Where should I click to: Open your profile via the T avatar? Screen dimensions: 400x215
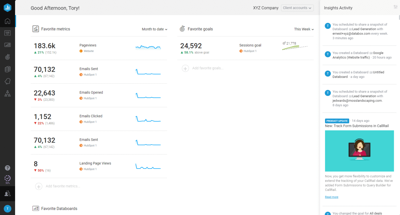7,209
